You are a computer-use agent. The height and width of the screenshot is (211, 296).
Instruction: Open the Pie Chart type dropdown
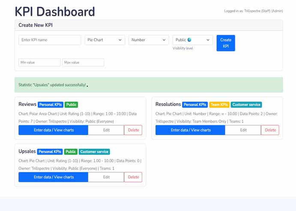pyautogui.click(x=105, y=40)
